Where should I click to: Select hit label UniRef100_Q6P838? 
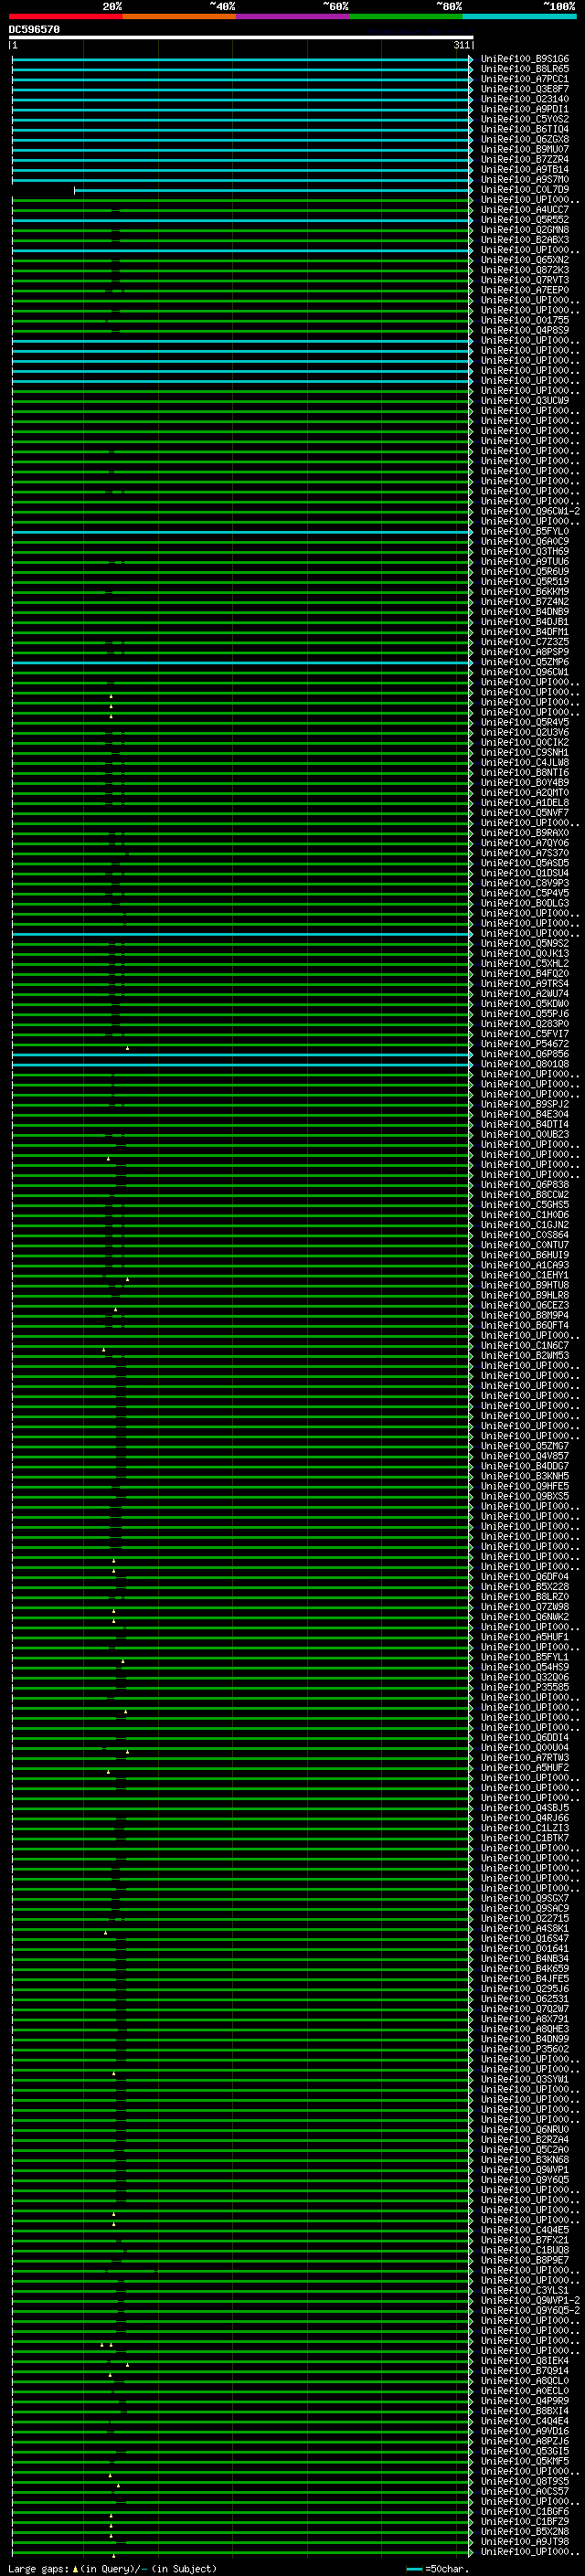pos(524,1185)
